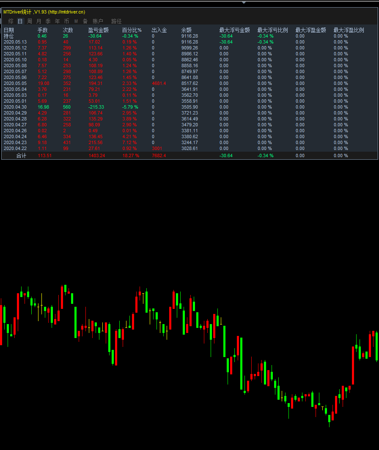379x450 pixels.
Task: Switch to the 综 summary tab
Action: point(11,21)
